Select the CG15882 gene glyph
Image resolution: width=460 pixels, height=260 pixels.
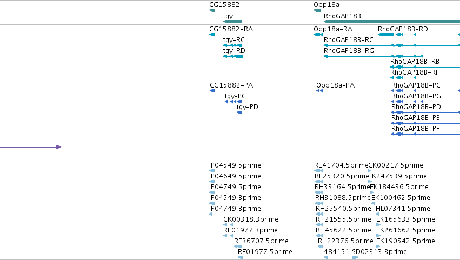pos(212,11)
